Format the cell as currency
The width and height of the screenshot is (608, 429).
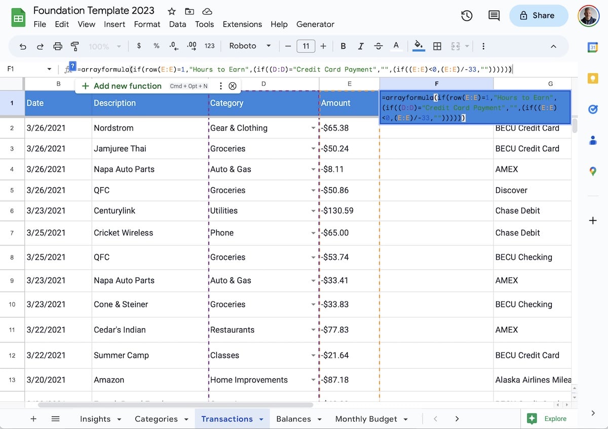click(x=139, y=46)
